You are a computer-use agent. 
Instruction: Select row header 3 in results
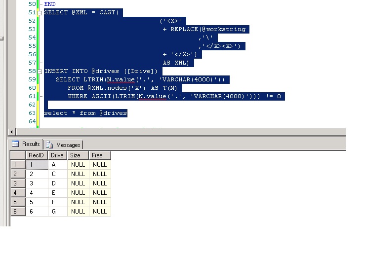pos(18,183)
